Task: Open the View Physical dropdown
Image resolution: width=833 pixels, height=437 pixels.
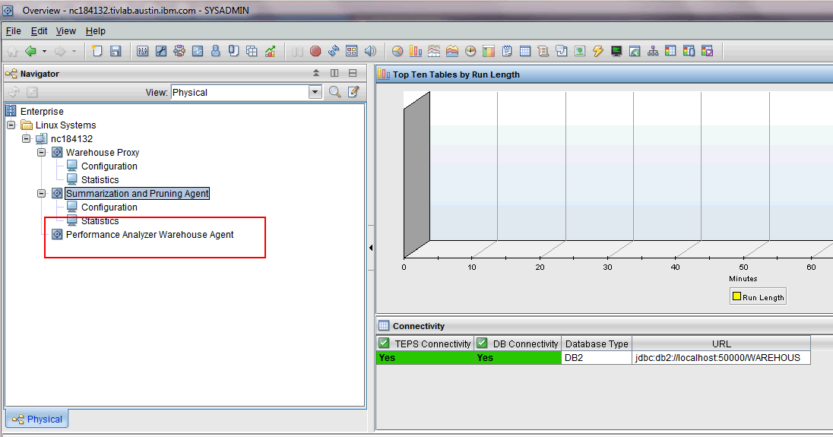Action: tap(315, 92)
